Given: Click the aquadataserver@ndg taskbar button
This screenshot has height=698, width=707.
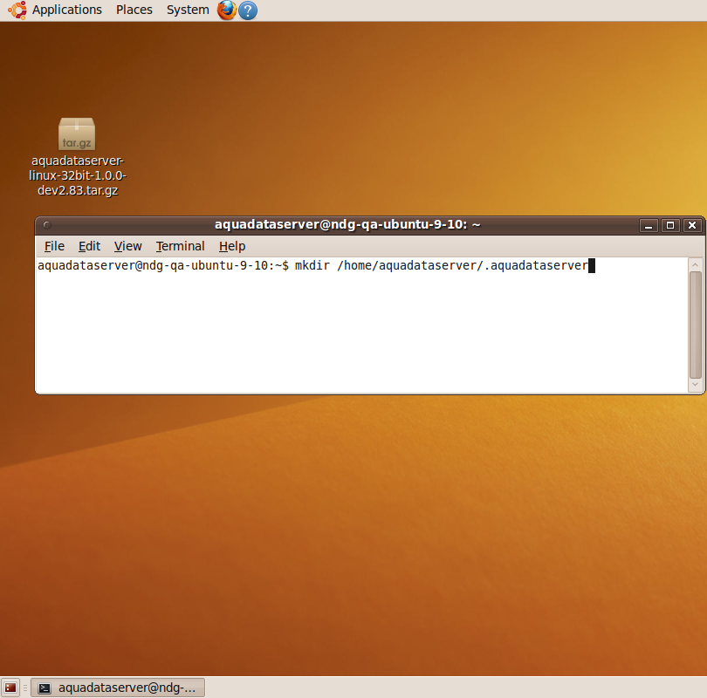Looking at the screenshot, I should point(118,688).
